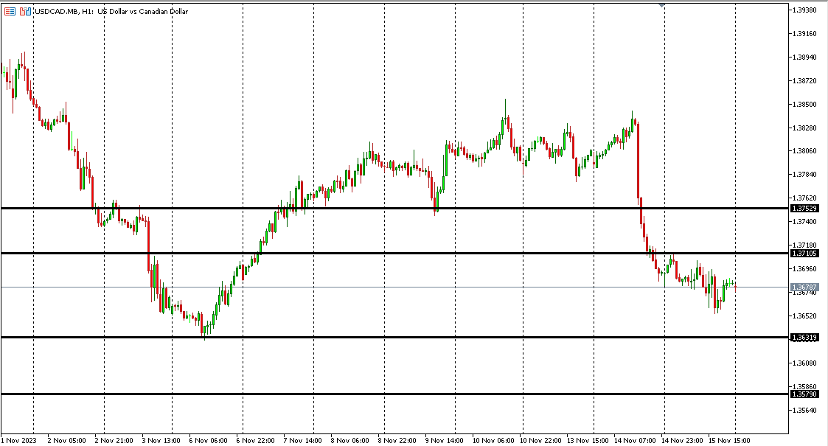This screenshot has height=446, width=828.
Task: Click price scale value 1.36080
Action: [804, 363]
